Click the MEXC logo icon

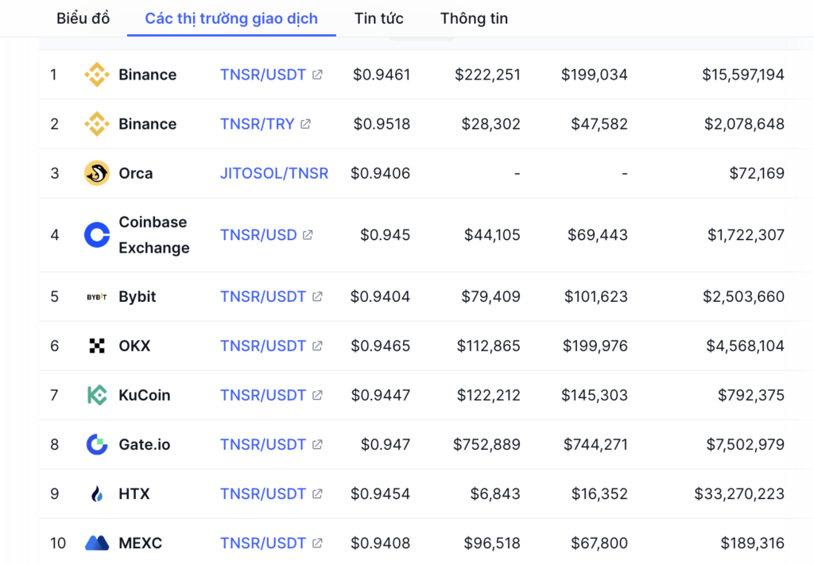pos(96,544)
